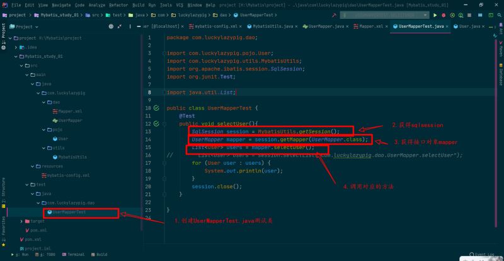The width and height of the screenshot is (504, 261).
Task: Run the selectUser test from gutter icon on line 12
Action: pos(156,124)
